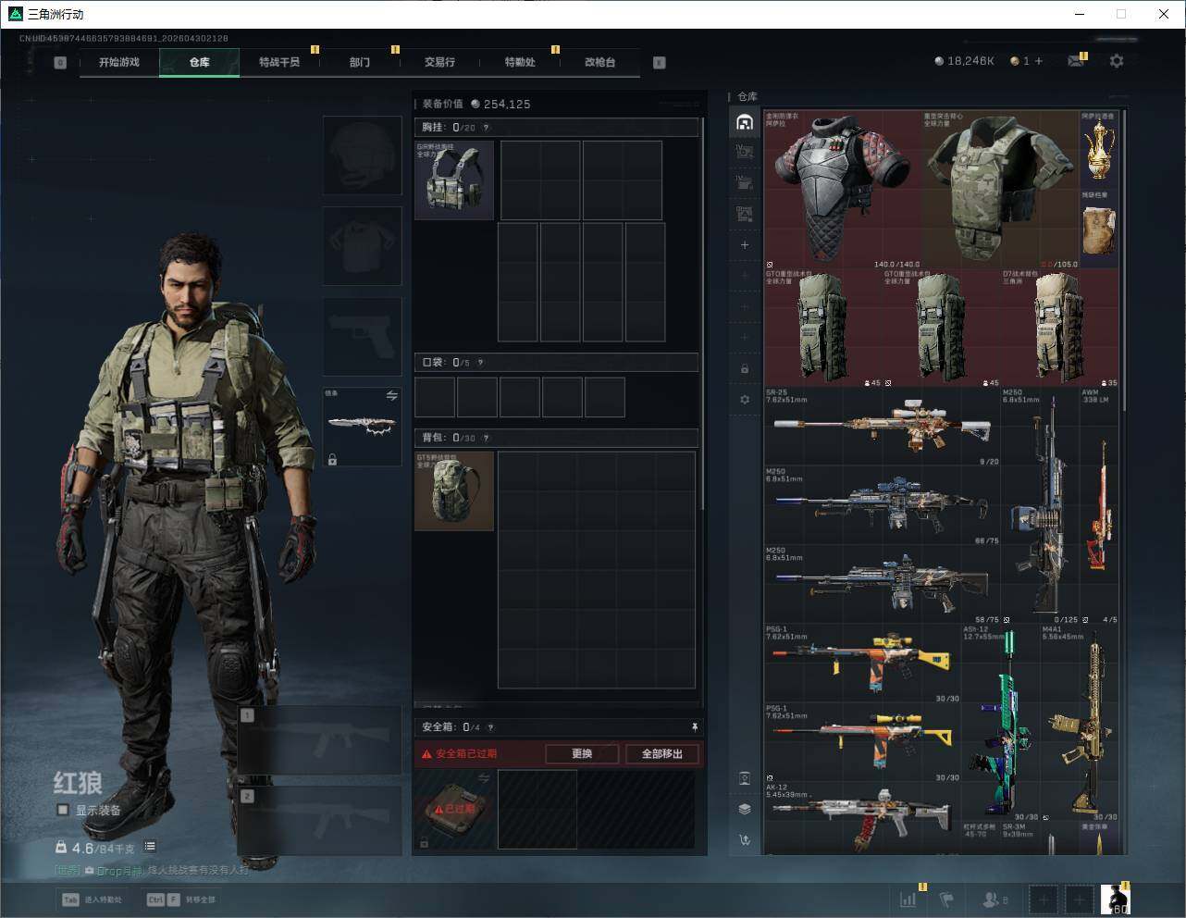The width and height of the screenshot is (1186, 918).
Task: Select the ASh-12 rifle in stash
Action: 1001,723
